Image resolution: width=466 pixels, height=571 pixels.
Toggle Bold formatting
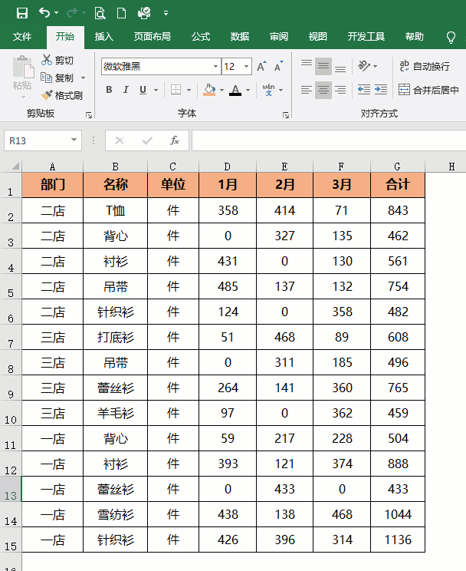[x=109, y=90]
